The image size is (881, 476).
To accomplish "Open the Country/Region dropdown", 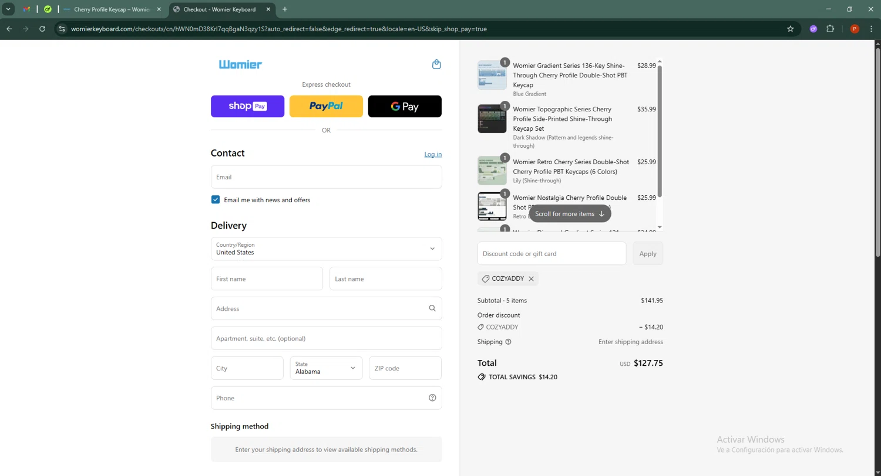I will tap(326, 249).
